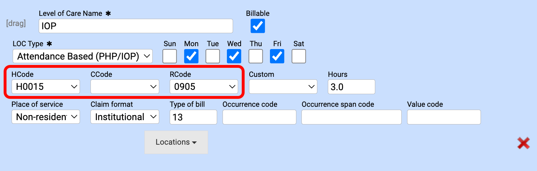Enable the Tue day checkbox

(213, 56)
